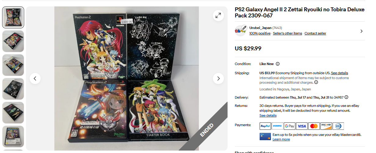Select the white line-art cover thumbnail

click(13, 89)
